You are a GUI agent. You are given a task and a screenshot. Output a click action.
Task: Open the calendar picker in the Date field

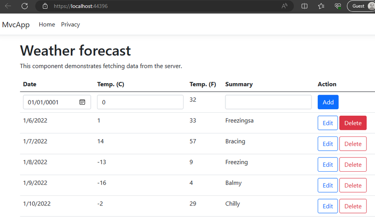[82, 102]
